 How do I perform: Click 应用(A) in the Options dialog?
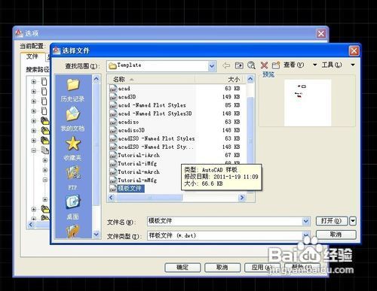pyautogui.click(x=262, y=268)
